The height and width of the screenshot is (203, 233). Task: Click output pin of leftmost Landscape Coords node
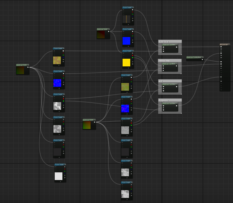point(28,67)
